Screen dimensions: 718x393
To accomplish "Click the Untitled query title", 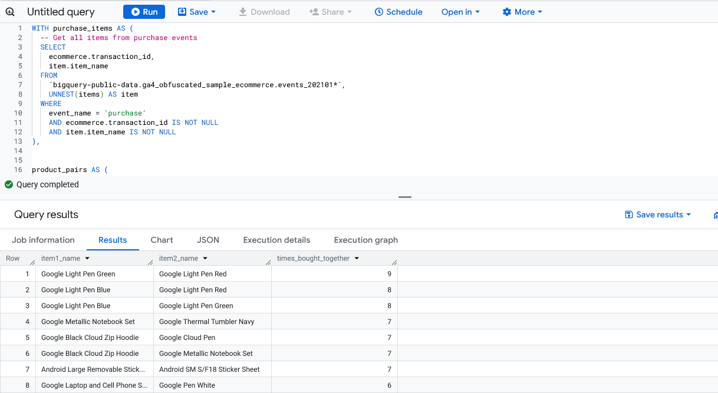I will click(61, 12).
